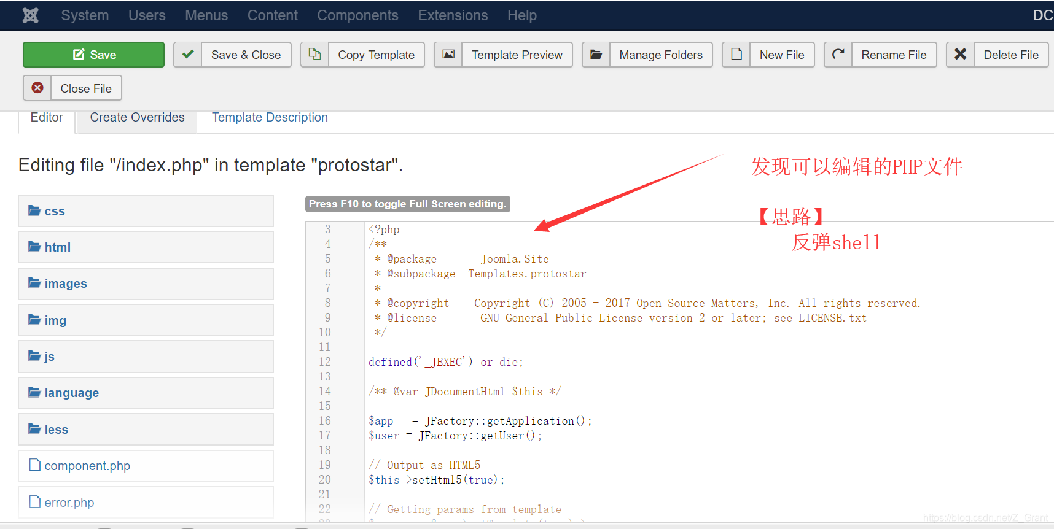Create a New File
This screenshot has height=529, width=1054.
pyautogui.click(x=782, y=55)
